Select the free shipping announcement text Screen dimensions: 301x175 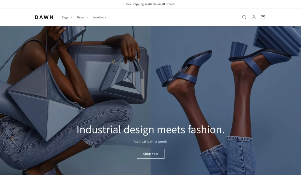[150, 4]
